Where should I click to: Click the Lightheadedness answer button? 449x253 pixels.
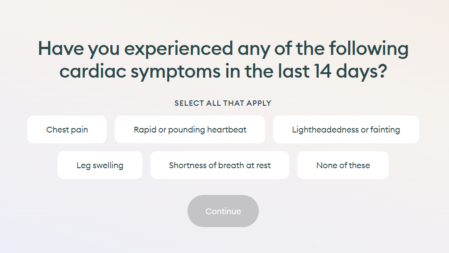(346, 130)
